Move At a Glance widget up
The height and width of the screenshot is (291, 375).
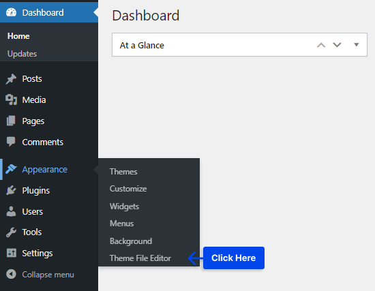tap(321, 45)
